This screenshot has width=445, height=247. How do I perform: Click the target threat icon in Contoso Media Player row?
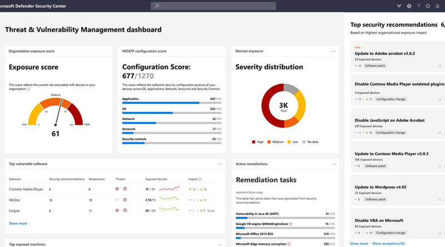pos(117,189)
